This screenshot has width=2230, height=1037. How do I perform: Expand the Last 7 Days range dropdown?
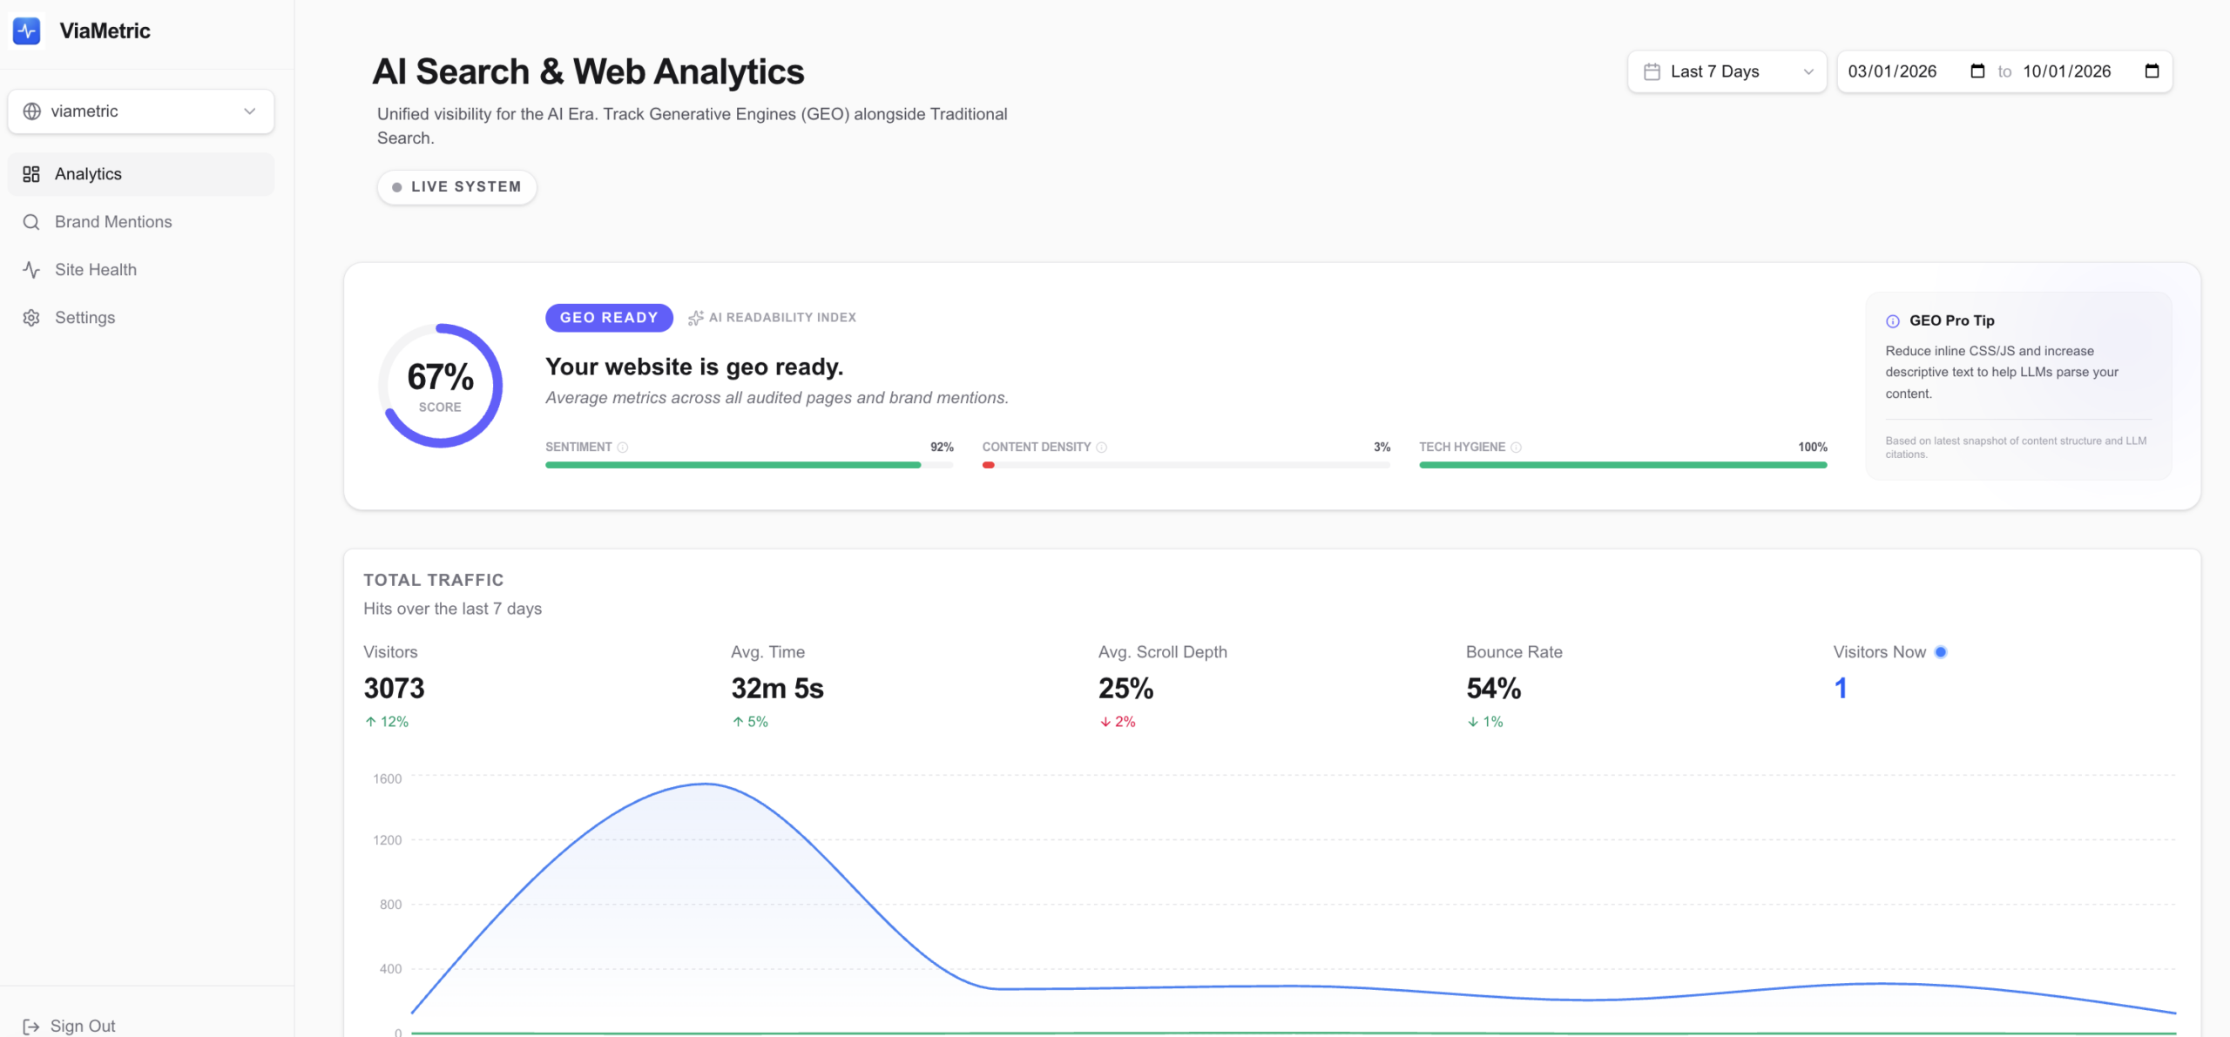coord(1727,71)
